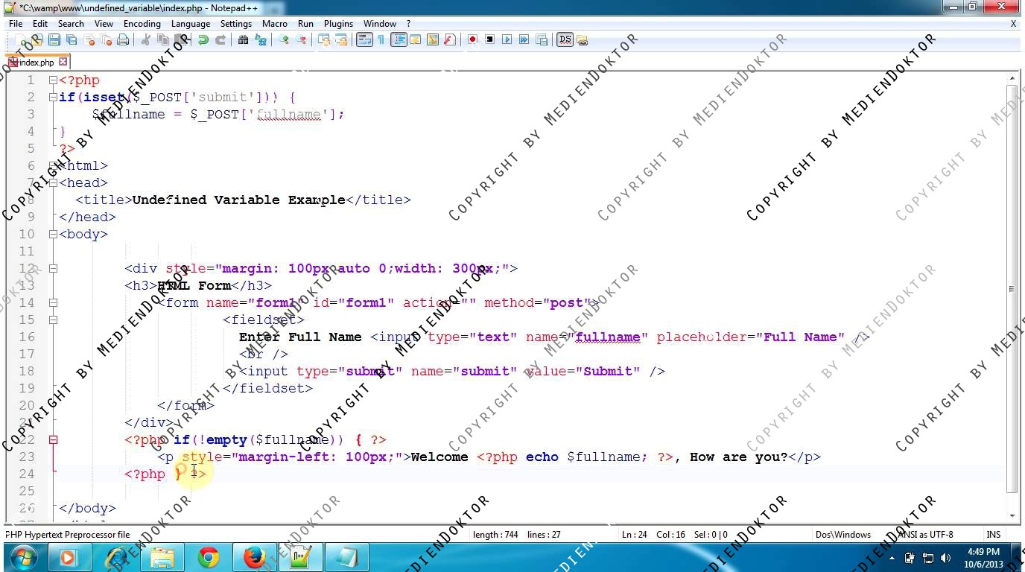
Task: Click the vertical scrollbar down arrow
Action: click(1012, 515)
